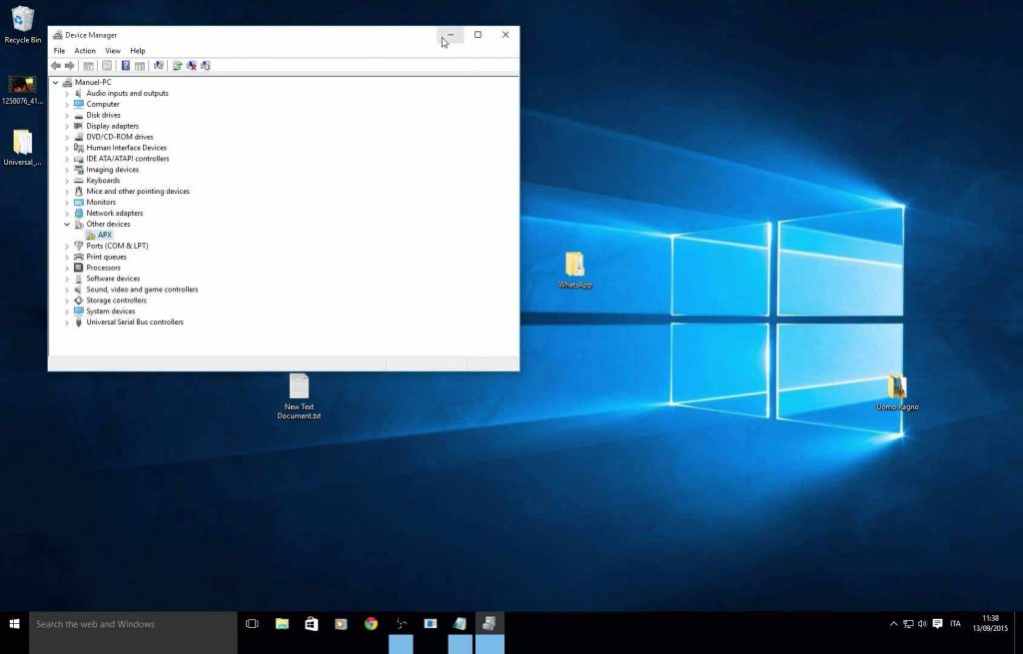Image resolution: width=1023 pixels, height=654 pixels.
Task: Collapse the Other devices node
Action: (x=67, y=224)
